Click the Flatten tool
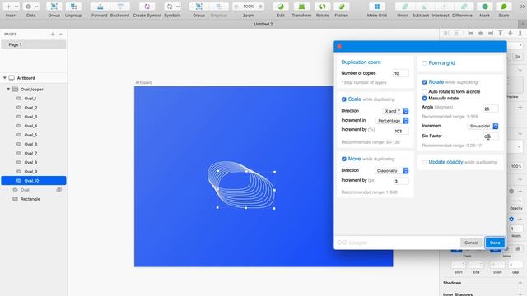The image size is (527, 296). point(342,7)
